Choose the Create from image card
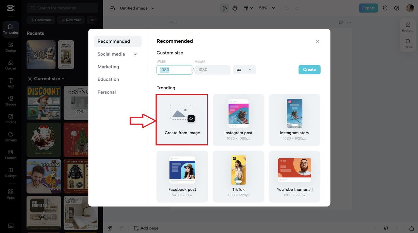The image size is (418, 233). click(182, 120)
